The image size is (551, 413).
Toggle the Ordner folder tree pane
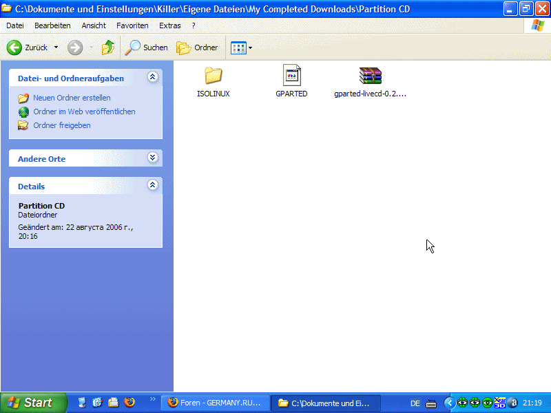point(197,47)
